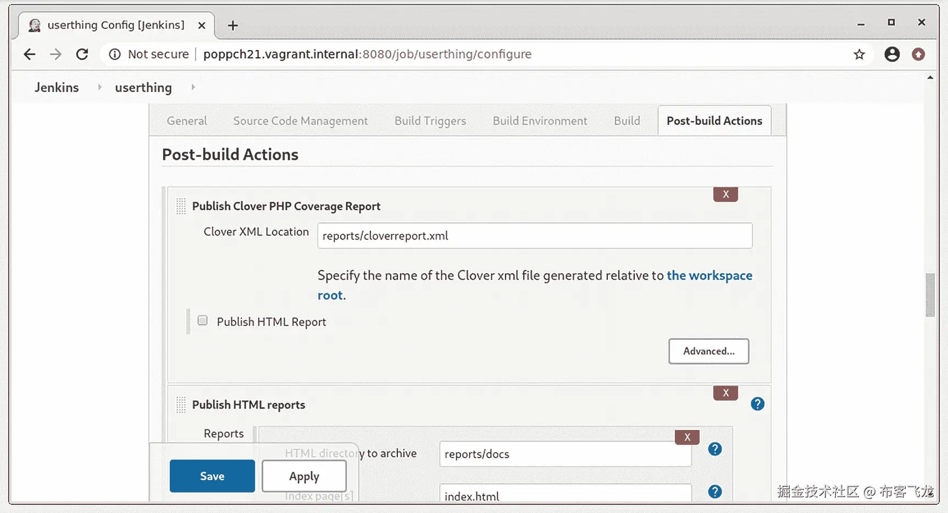Open the browser profile account icon
The image size is (948, 513).
(891, 54)
